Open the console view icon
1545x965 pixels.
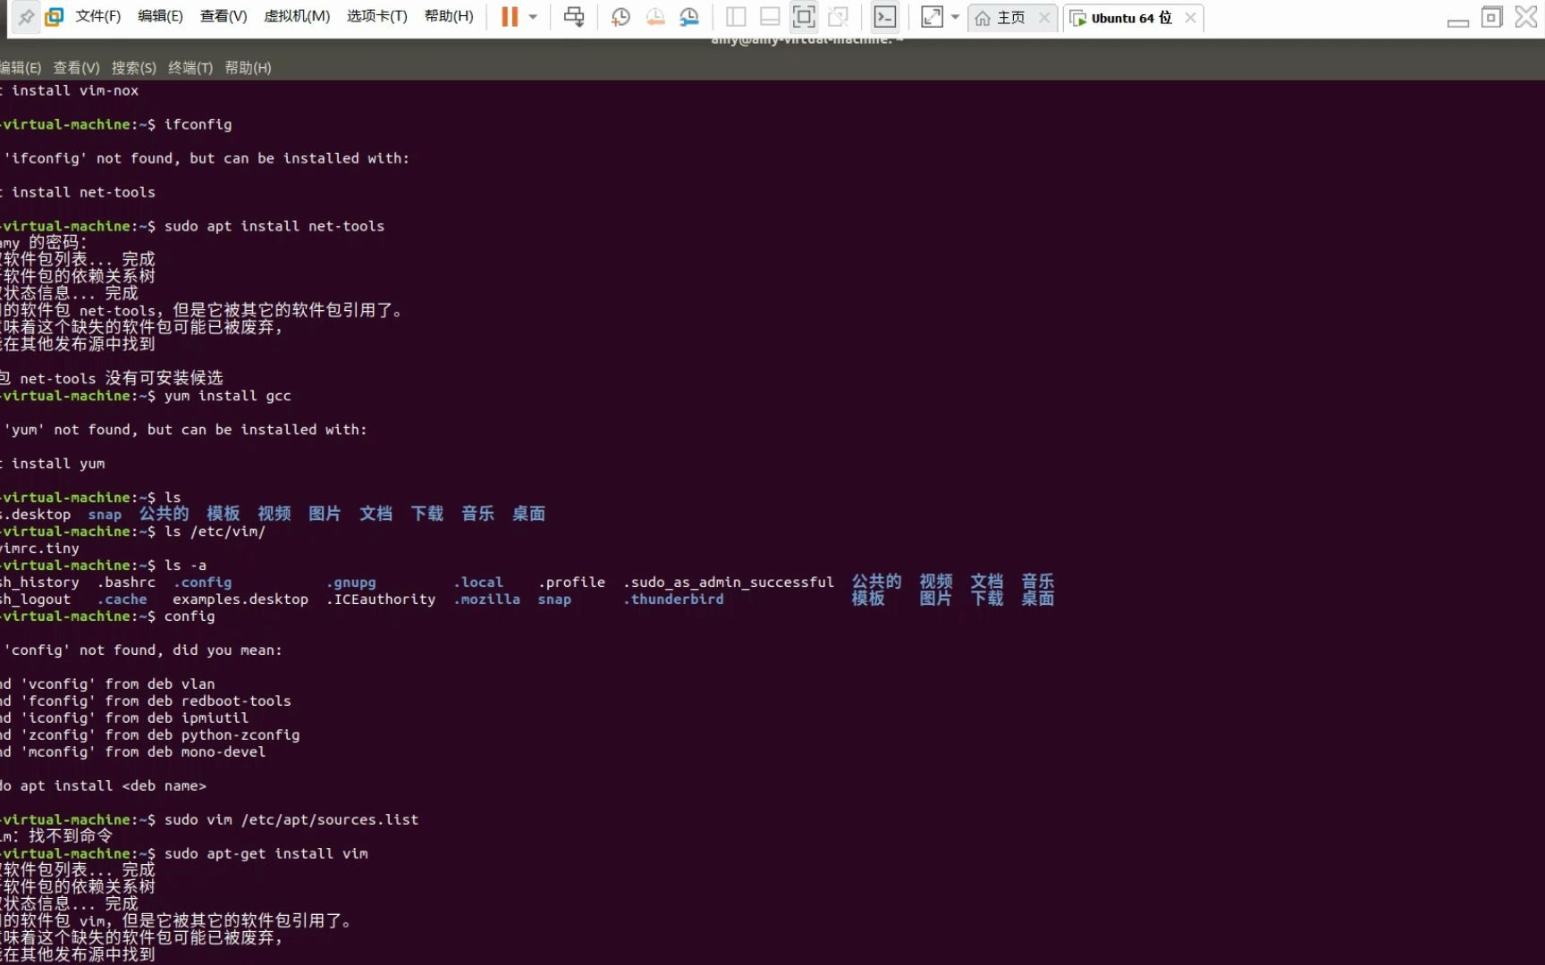[x=885, y=17]
